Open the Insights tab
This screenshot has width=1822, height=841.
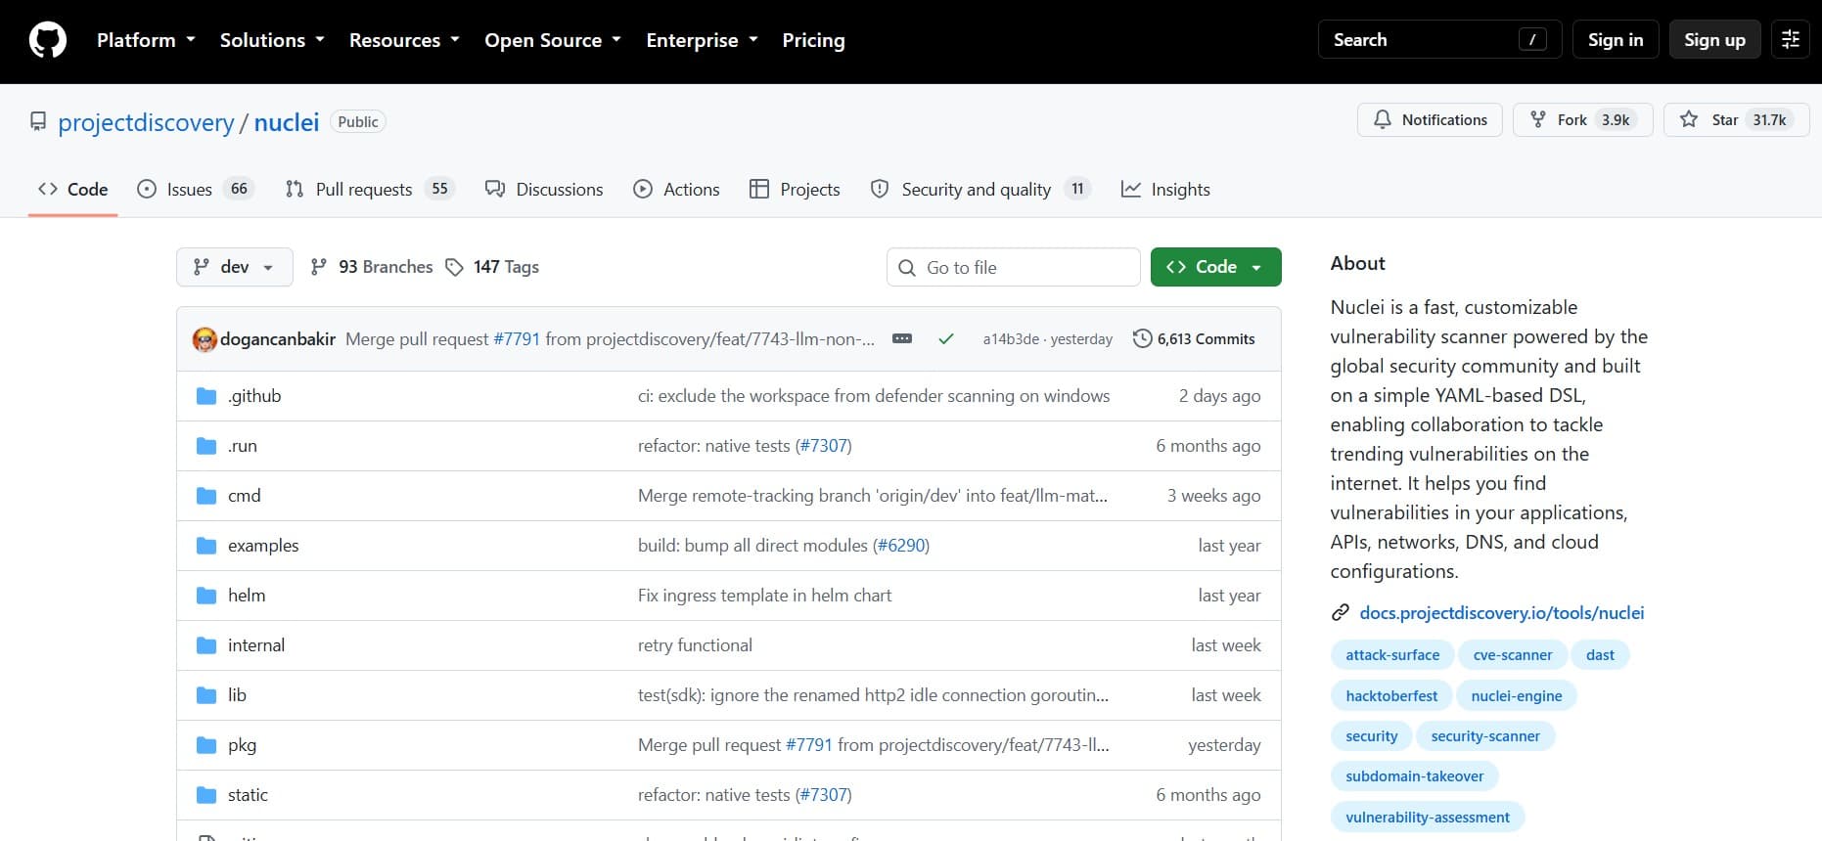[1165, 189]
